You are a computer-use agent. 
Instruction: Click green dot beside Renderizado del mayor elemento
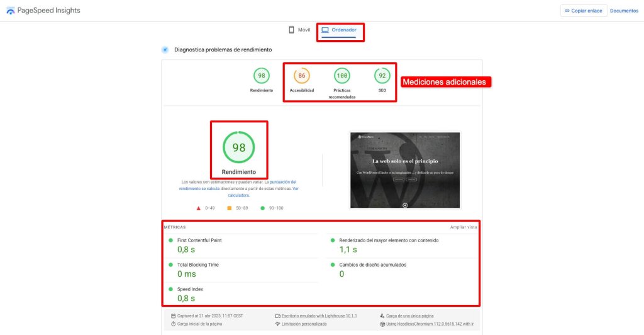pyautogui.click(x=333, y=240)
